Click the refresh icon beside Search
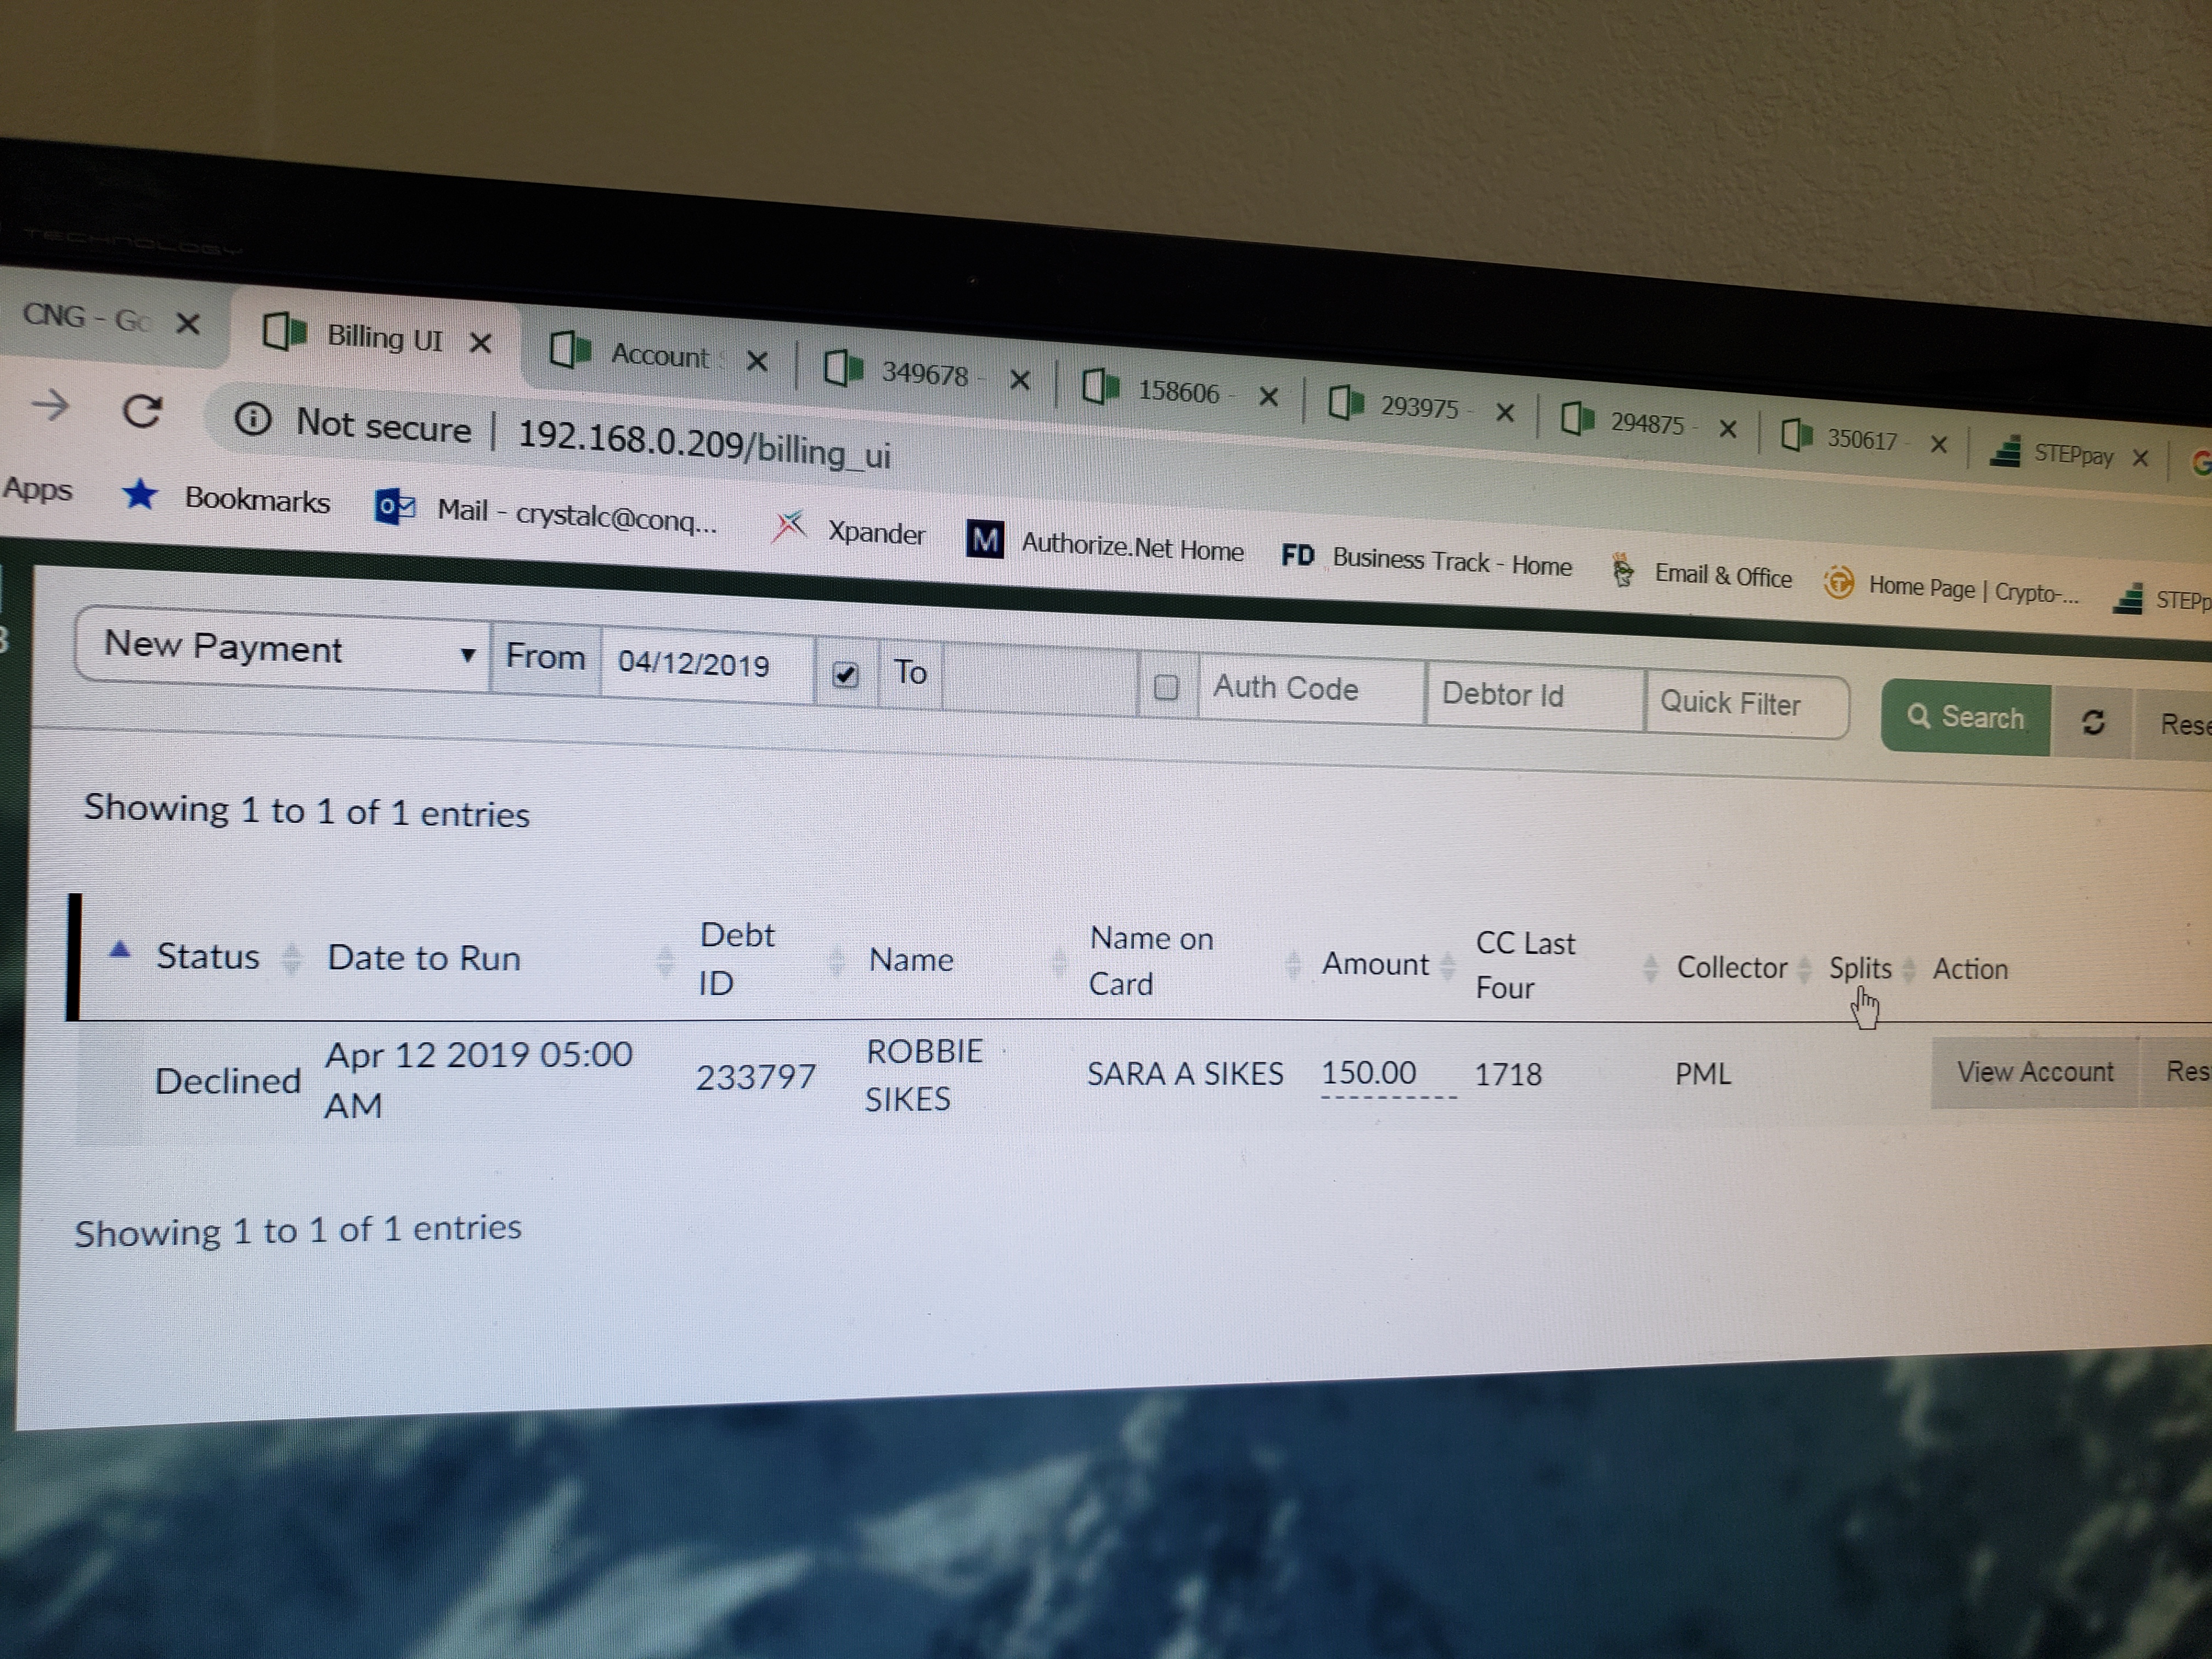2212x1659 pixels. (x=2093, y=722)
